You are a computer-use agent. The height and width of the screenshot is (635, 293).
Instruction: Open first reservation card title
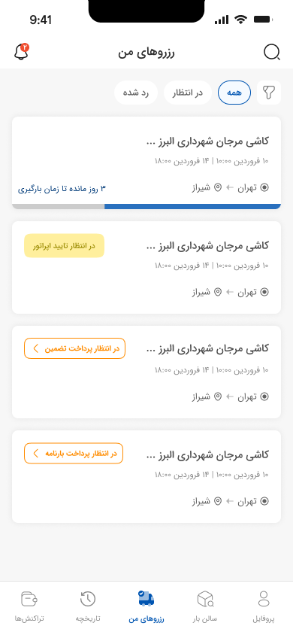click(207, 141)
